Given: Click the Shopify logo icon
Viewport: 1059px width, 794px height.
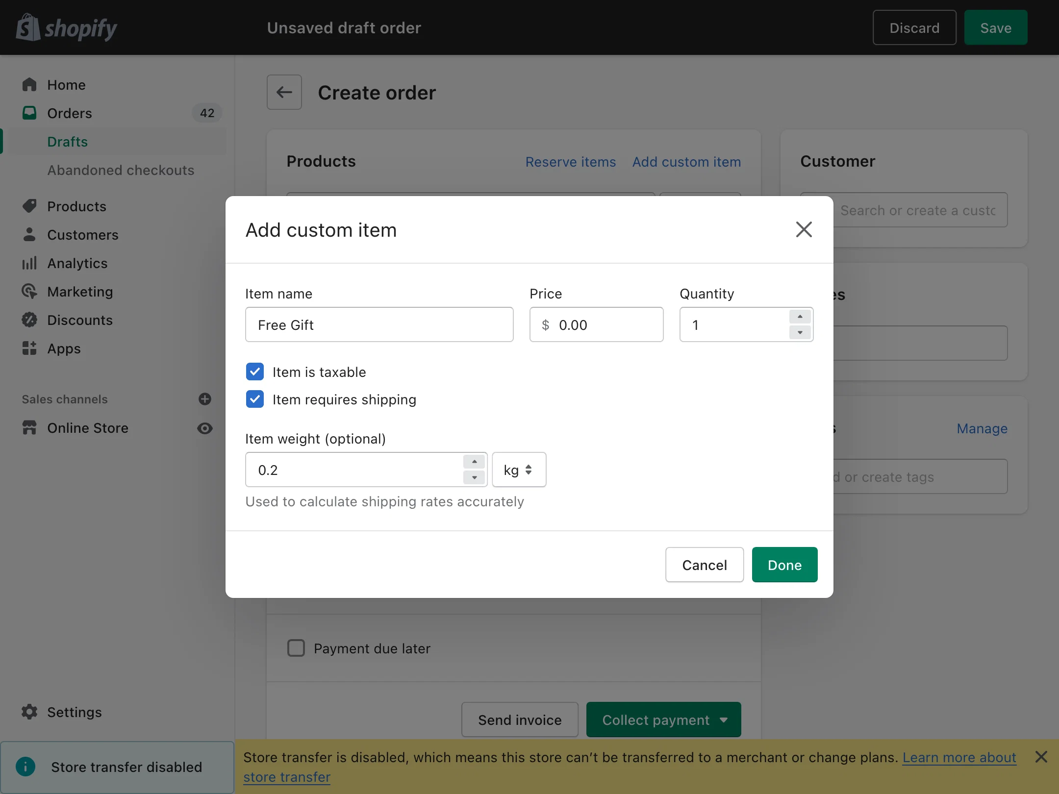Looking at the screenshot, I should tap(27, 27).
